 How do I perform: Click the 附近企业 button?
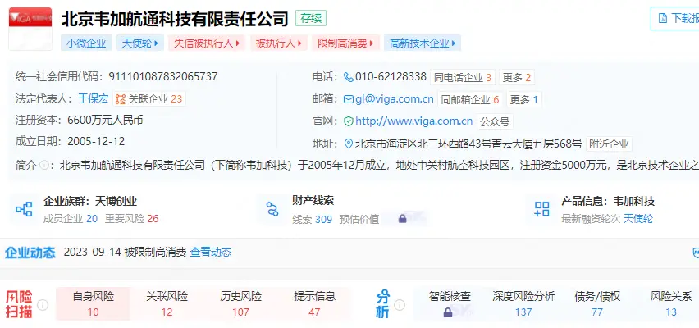609,144
